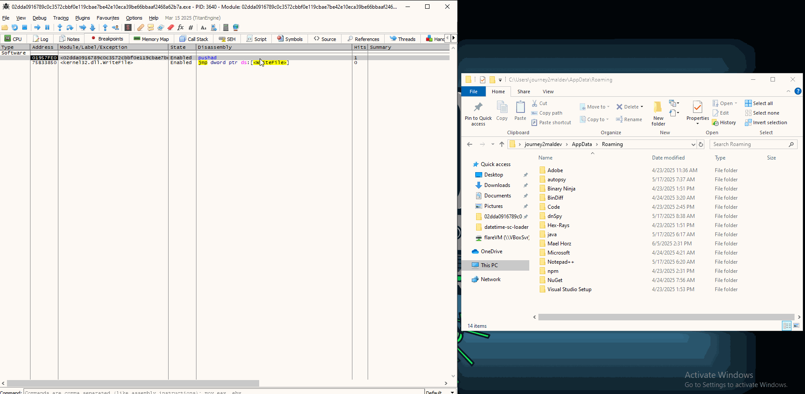Click the Trace into icon
The height and width of the screenshot is (394, 805).
click(83, 27)
